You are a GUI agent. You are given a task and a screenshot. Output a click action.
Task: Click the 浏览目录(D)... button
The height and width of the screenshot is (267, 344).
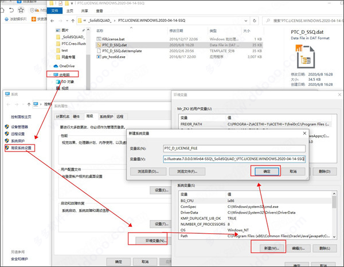click(148, 171)
